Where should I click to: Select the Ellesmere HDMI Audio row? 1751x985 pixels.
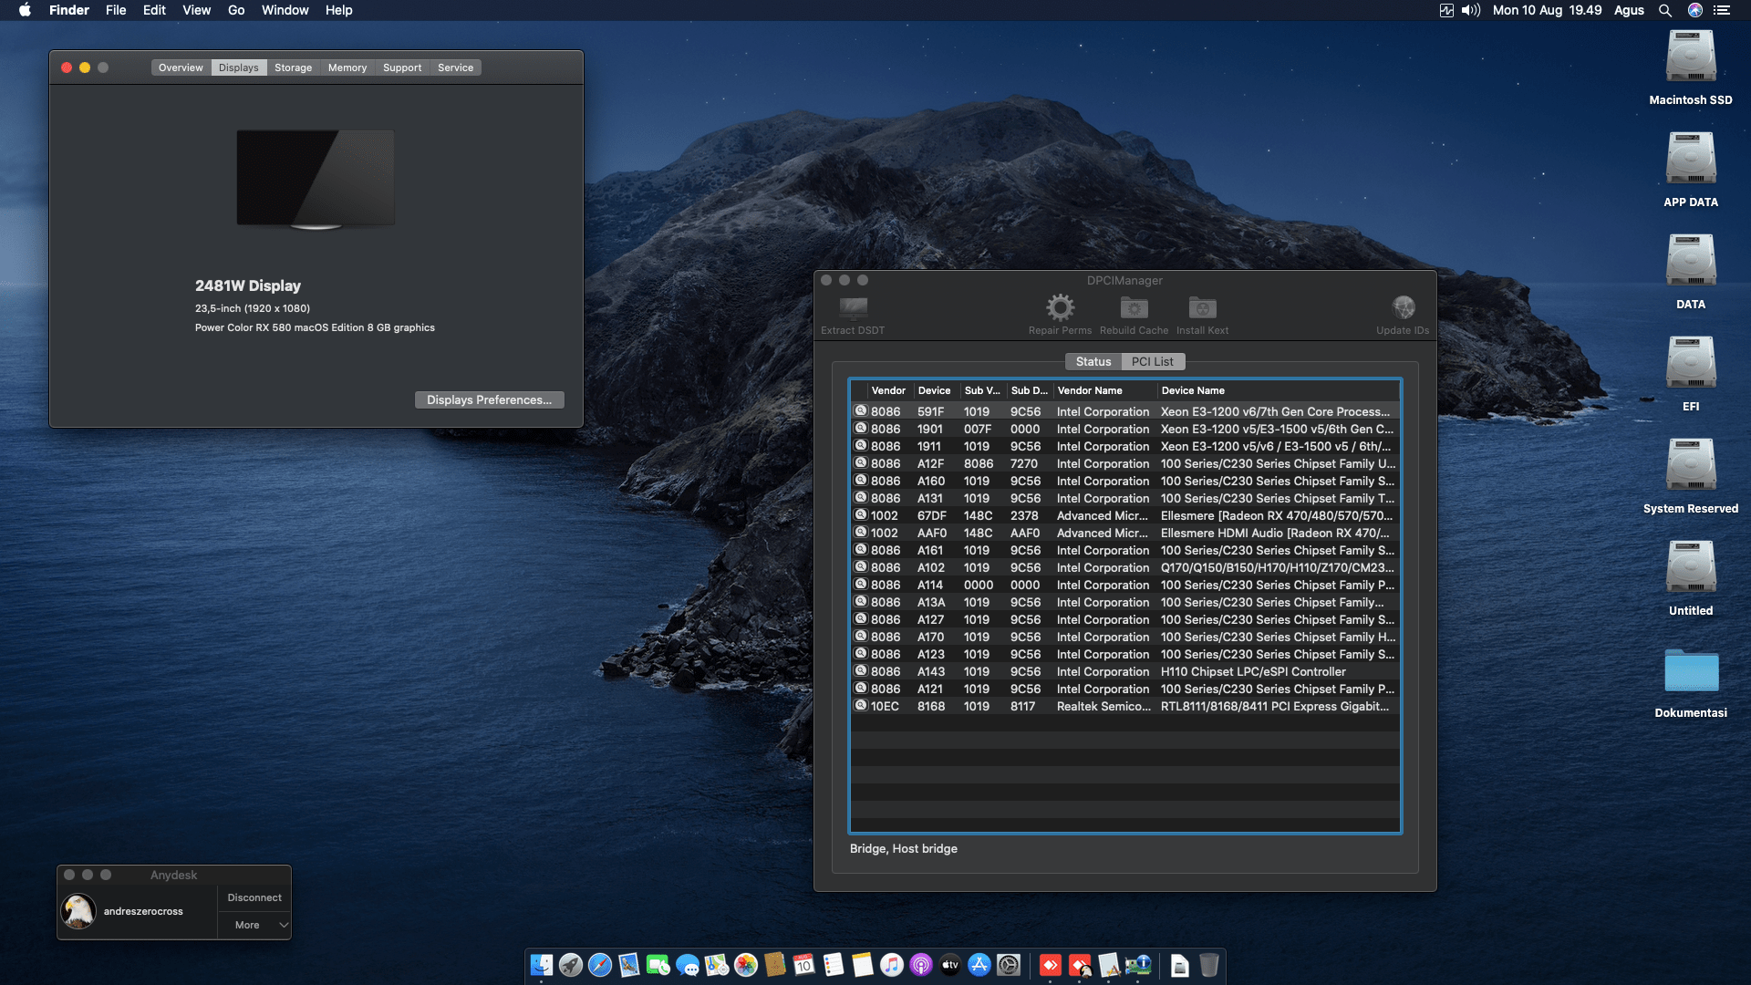click(x=1125, y=534)
